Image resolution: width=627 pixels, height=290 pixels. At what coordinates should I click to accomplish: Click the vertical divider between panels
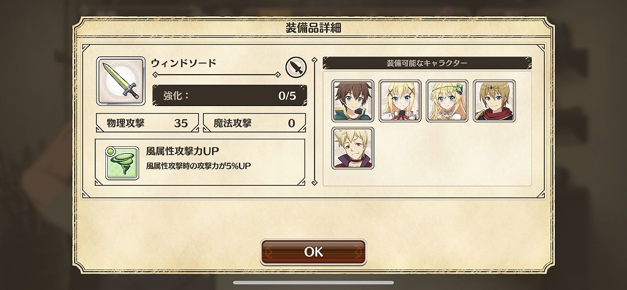coord(314,121)
